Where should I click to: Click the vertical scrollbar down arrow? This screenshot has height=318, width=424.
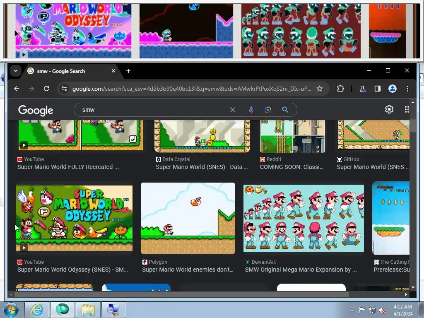pos(413,287)
